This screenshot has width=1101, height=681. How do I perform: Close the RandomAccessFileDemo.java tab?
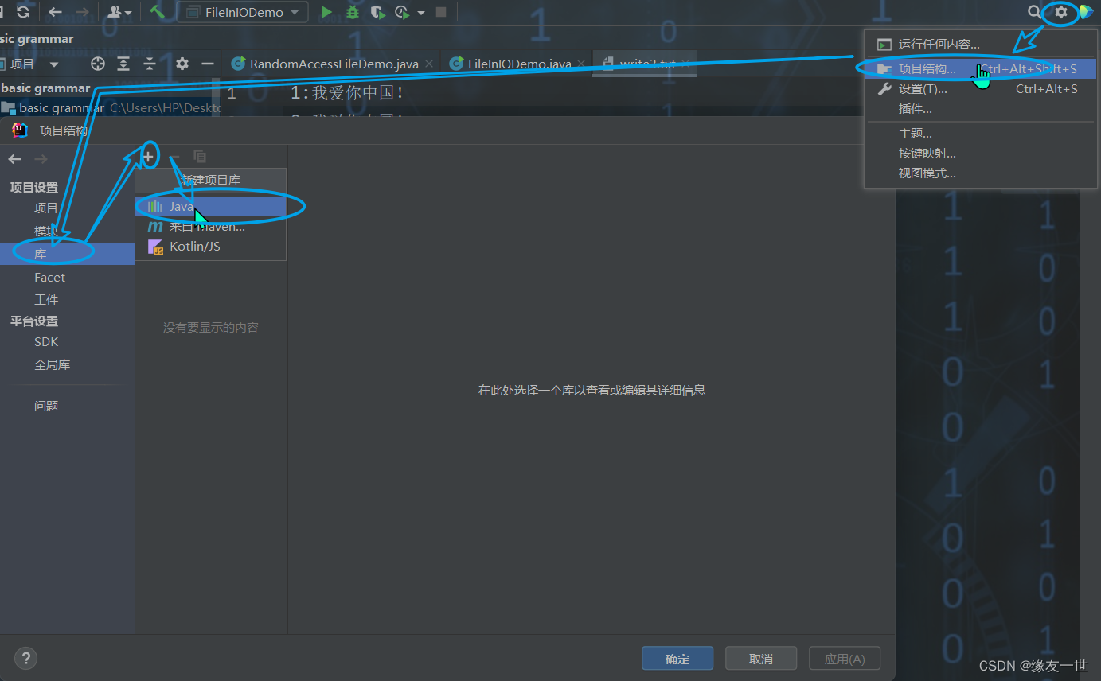[x=428, y=64]
